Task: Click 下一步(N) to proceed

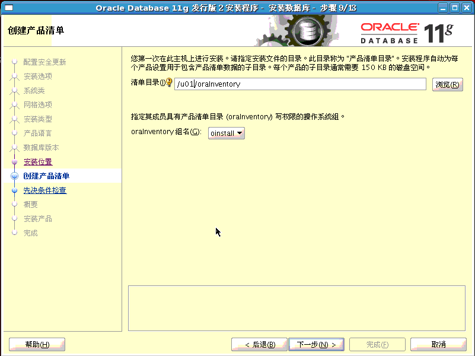Action: [x=316, y=345]
